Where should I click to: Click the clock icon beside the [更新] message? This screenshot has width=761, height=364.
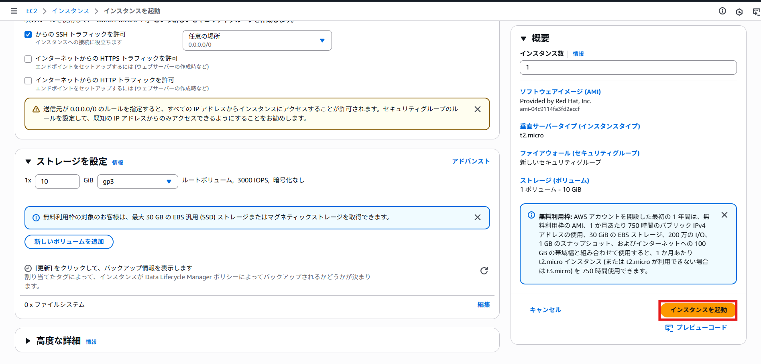click(x=28, y=268)
